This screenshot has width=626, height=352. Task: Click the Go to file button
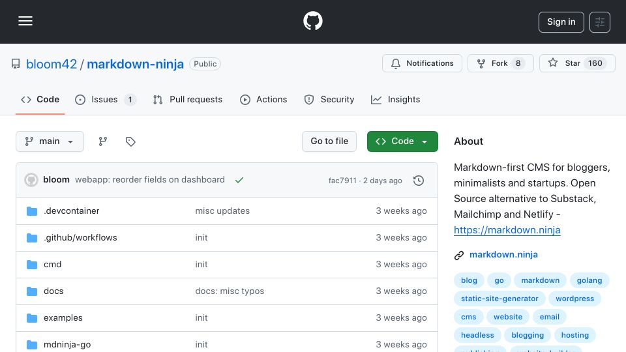[329, 141]
